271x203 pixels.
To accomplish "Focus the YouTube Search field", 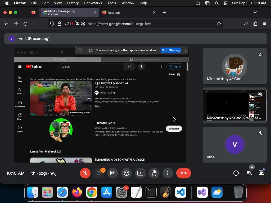I will [91, 67].
